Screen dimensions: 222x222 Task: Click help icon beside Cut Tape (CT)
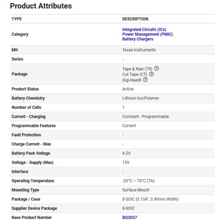(151, 74)
